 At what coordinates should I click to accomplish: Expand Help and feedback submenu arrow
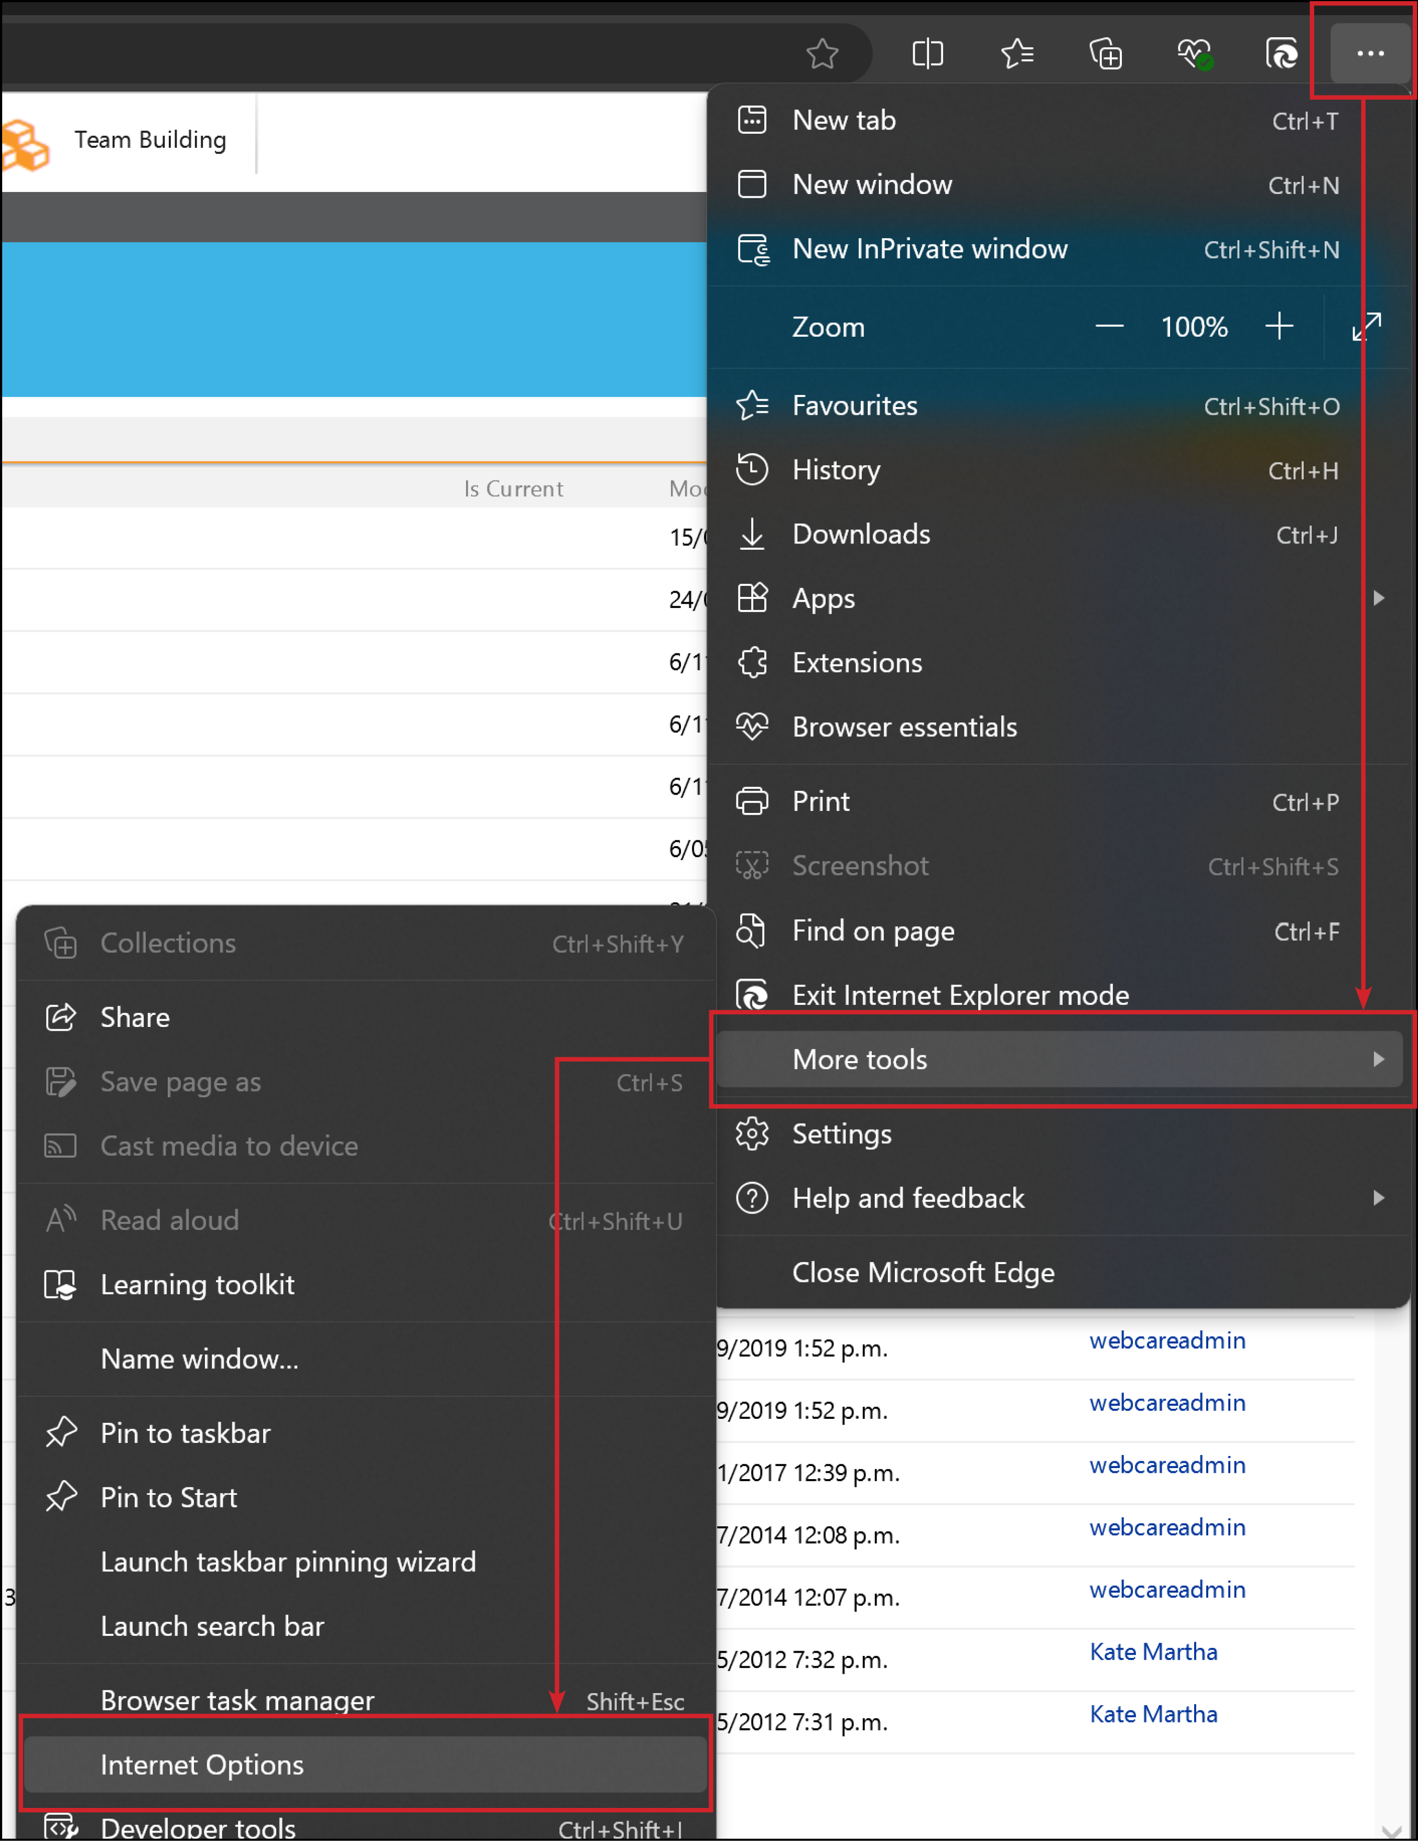click(1378, 1198)
